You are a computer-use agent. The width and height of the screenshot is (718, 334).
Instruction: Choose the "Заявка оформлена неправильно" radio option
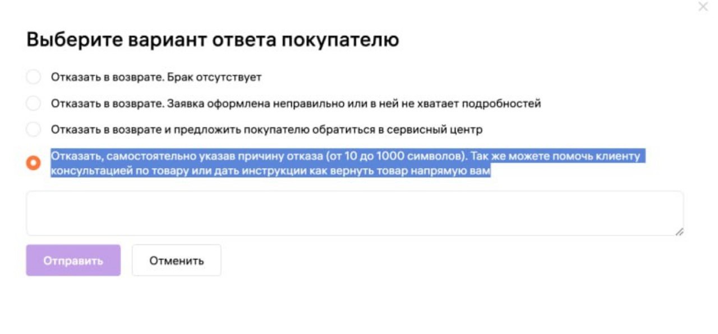pyautogui.click(x=34, y=104)
